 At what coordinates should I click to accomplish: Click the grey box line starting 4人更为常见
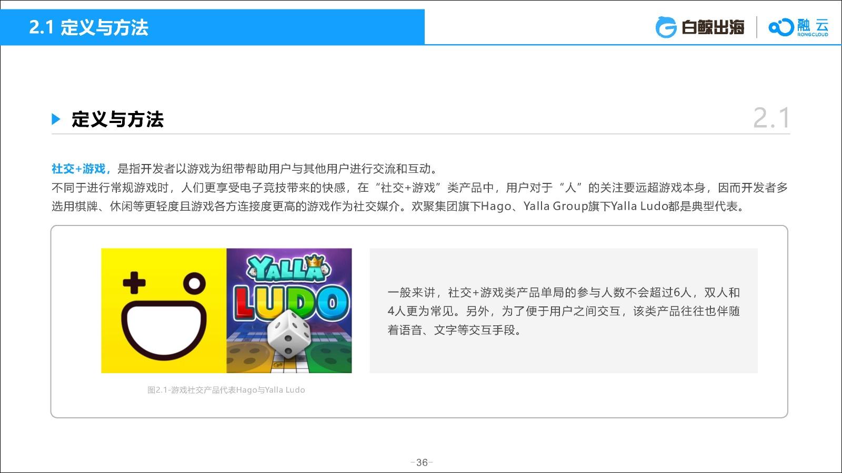tap(564, 311)
